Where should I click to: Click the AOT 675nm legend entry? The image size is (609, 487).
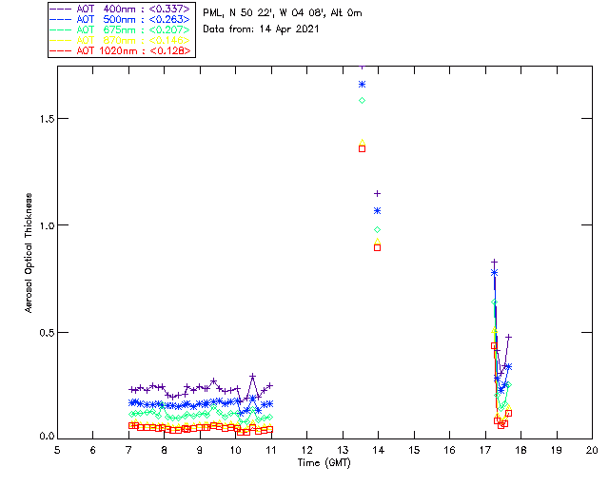(x=120, y=29)
